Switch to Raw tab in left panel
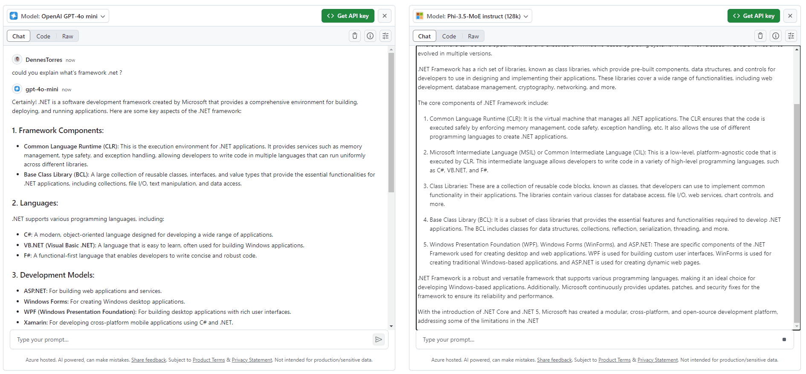Image resolution: width=806 pixels, height=374 pixels. 68,36
